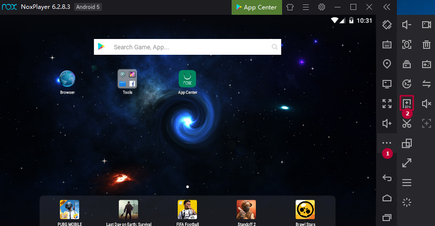
Task: Click the Add APK file icon
Action: [x=407, y=104]
